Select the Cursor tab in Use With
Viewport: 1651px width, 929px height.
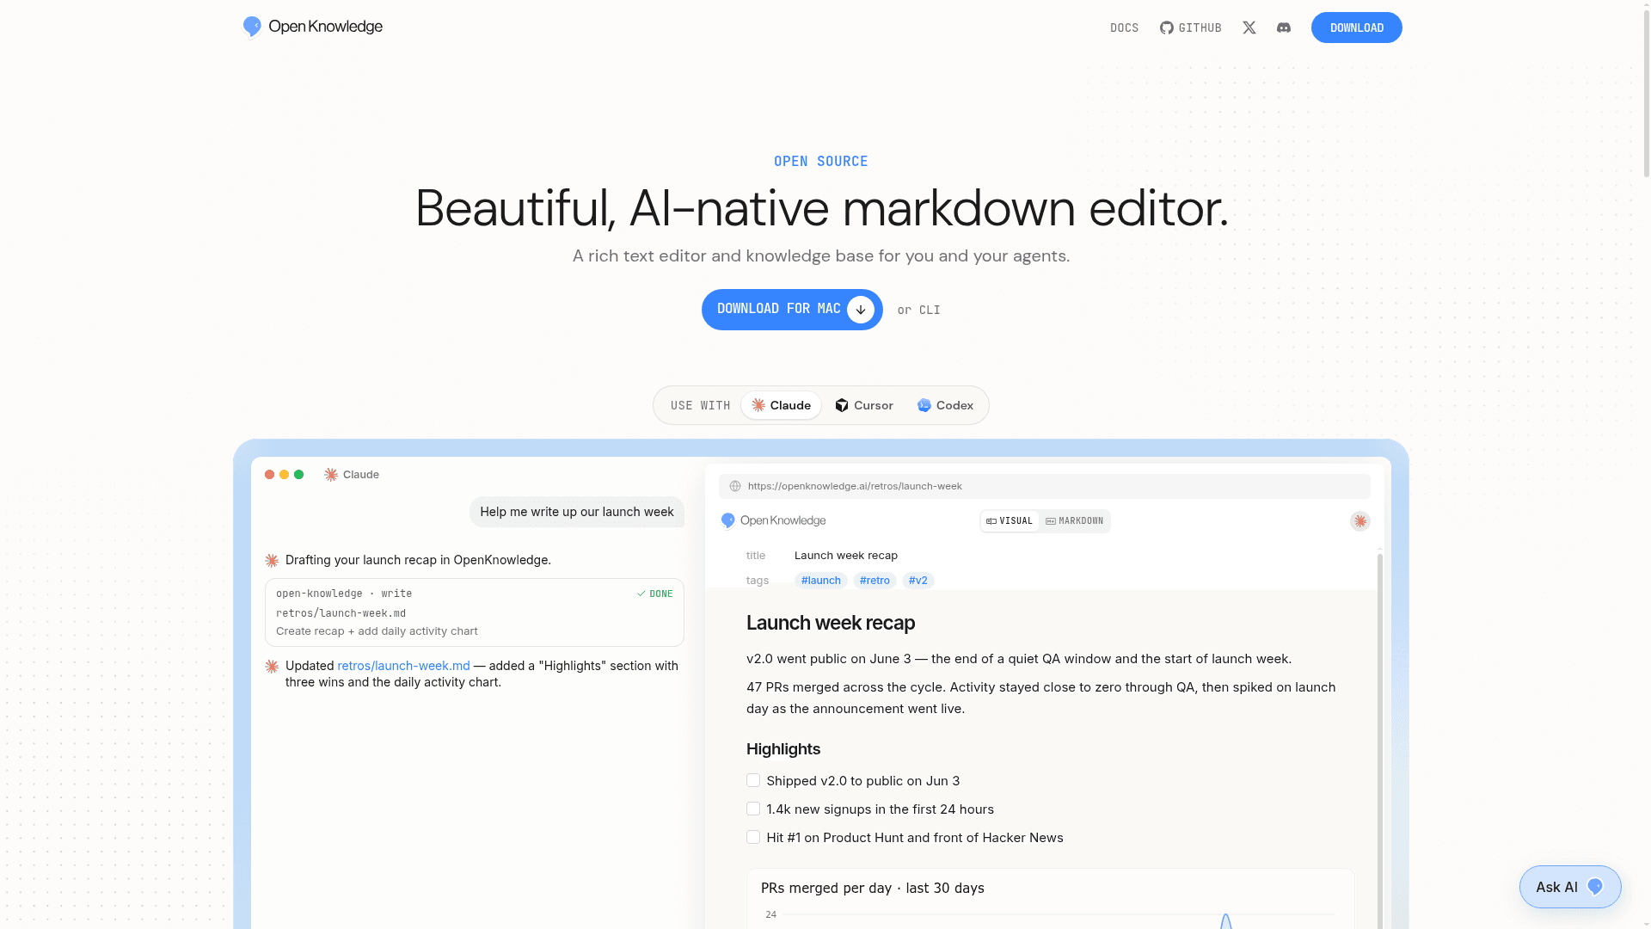coord(864,405)
